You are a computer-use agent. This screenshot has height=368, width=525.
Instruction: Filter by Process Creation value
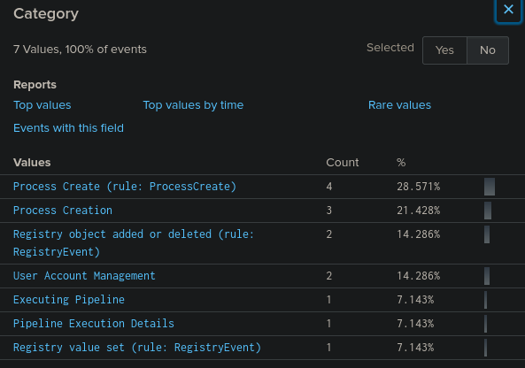63,211
